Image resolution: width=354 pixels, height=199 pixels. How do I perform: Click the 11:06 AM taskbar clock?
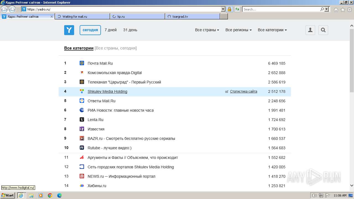[x=340, y=195]
